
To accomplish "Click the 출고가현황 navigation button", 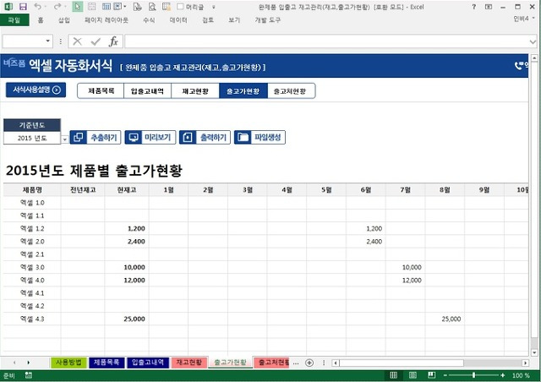I will tap(243, 91).
